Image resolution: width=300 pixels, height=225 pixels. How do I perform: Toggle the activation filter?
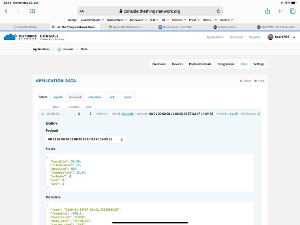point(95,97)
